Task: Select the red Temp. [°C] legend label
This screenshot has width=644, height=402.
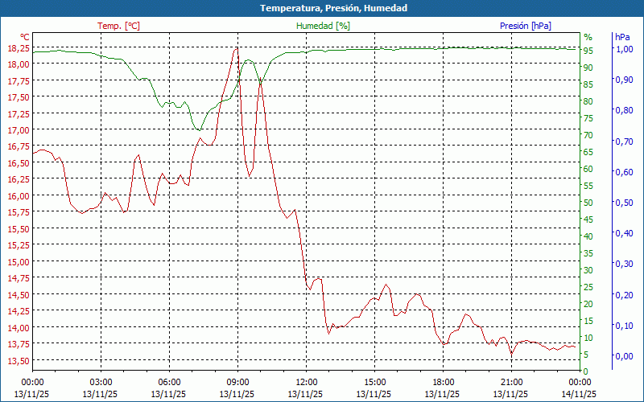Action: click(118, 26)
